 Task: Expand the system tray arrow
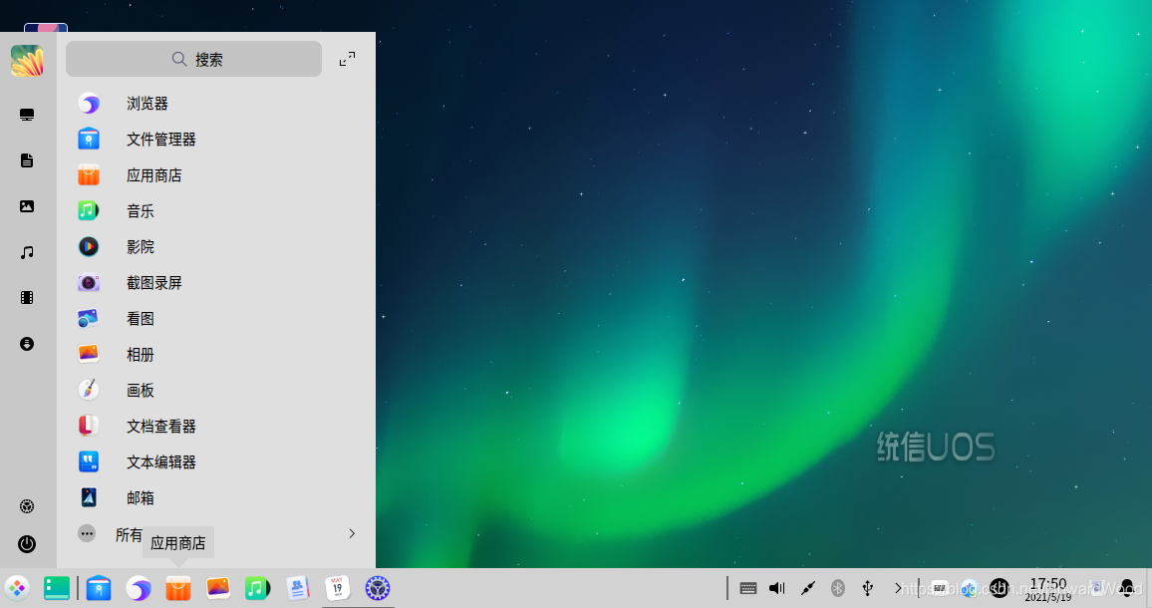[x=898, y=588]
